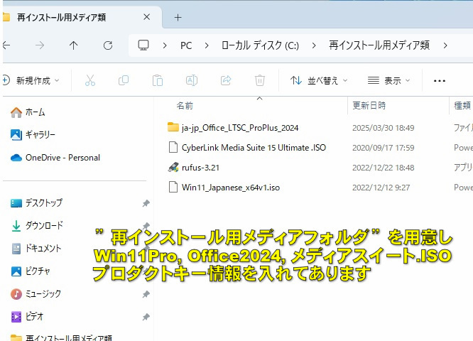Open ギャラリー in the navigation pane
This screenshot has width=473, height=341.
(x=33, y=134)
